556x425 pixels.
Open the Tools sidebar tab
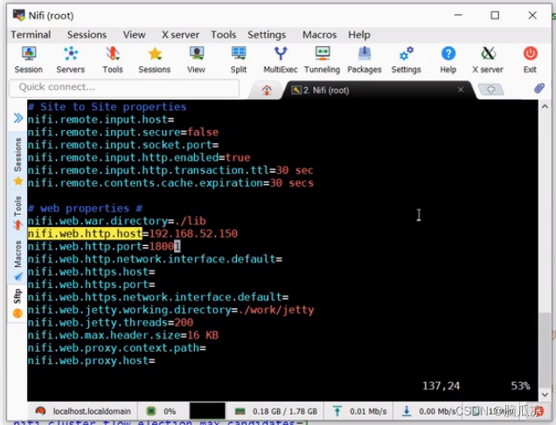pos(18,212)
